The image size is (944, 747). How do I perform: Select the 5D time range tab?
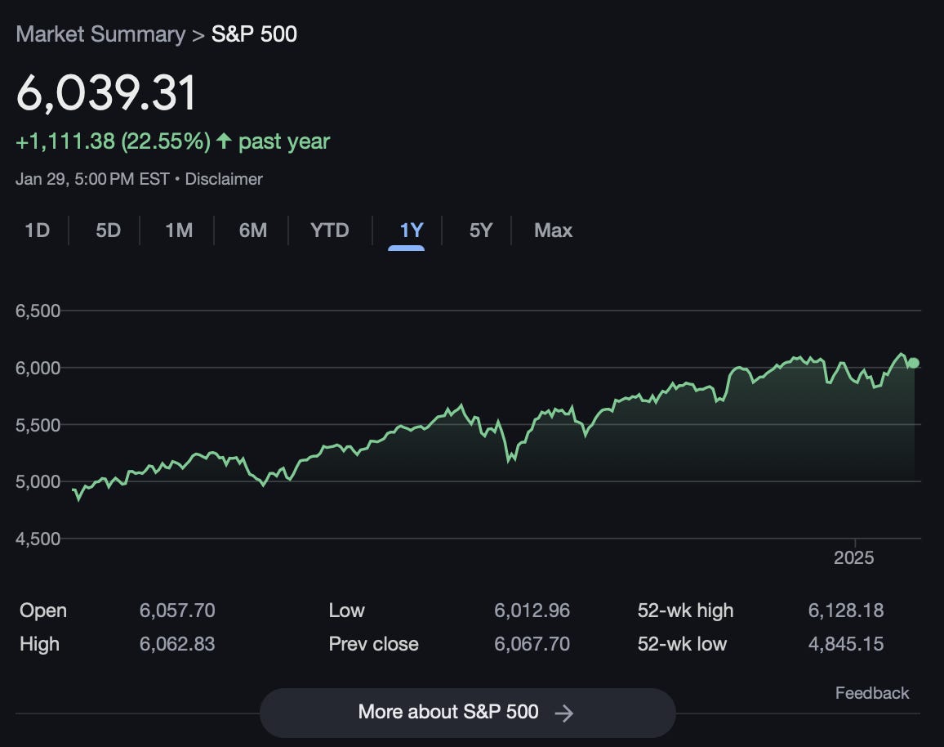[109, 230]
